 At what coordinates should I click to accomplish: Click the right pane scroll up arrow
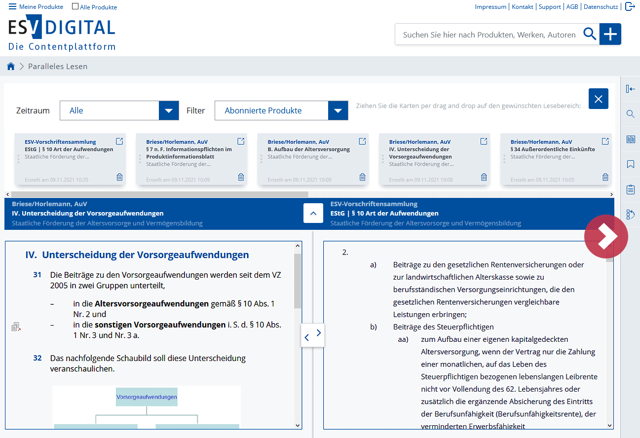click(x=610, y=245)
